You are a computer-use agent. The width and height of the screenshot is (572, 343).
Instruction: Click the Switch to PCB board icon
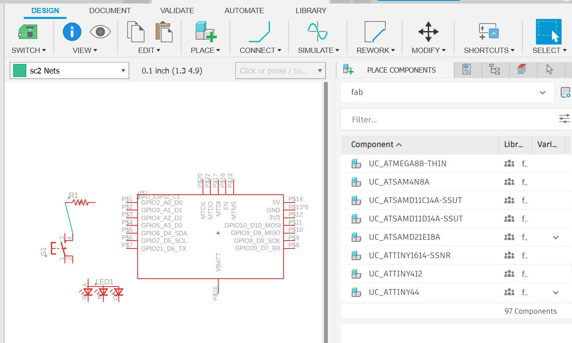(x=28, y=32)
